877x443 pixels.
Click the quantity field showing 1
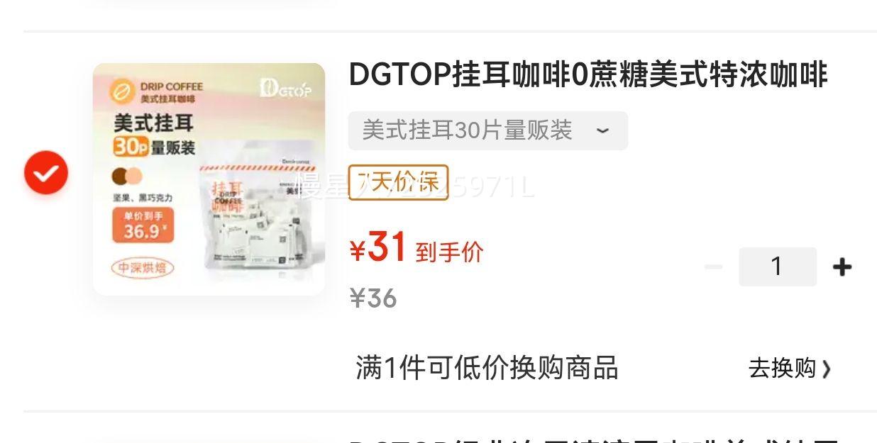click(777, 267)
